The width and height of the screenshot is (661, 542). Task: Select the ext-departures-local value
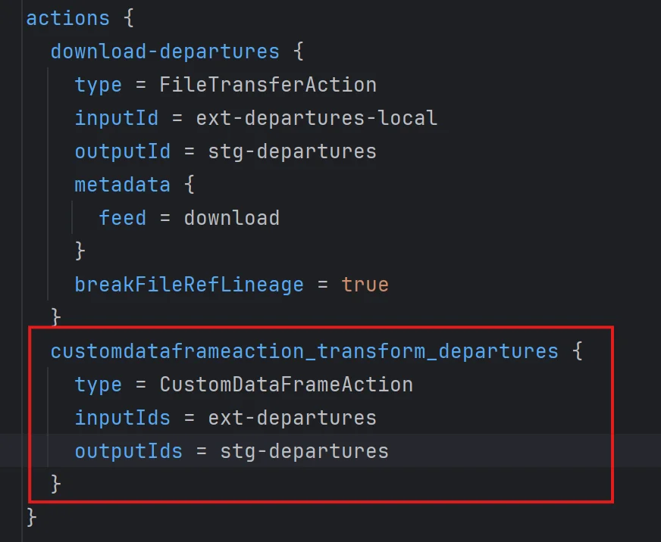pyautogui.click(x=316, y=117)
